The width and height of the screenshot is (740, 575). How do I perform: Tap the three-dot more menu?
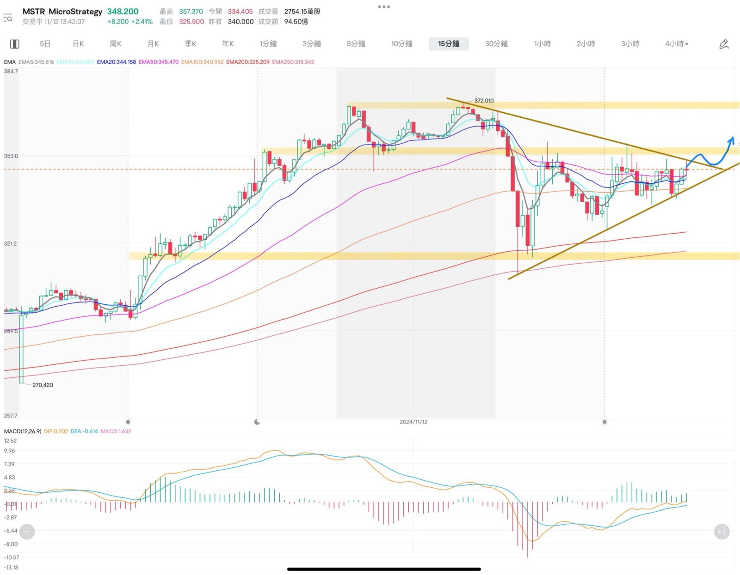[x=384, y=6]
